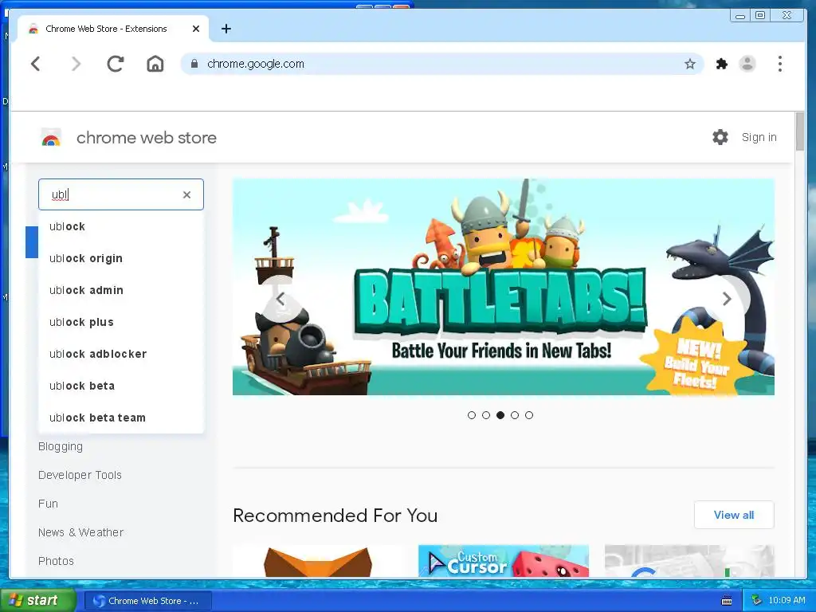Choose the 'ublock beta team' suggestion
This screenshot has width=816, height=612.
tap(121, 418)
